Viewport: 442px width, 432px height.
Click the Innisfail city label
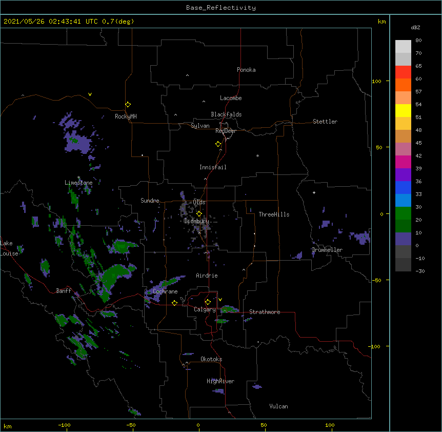[213, 167]
